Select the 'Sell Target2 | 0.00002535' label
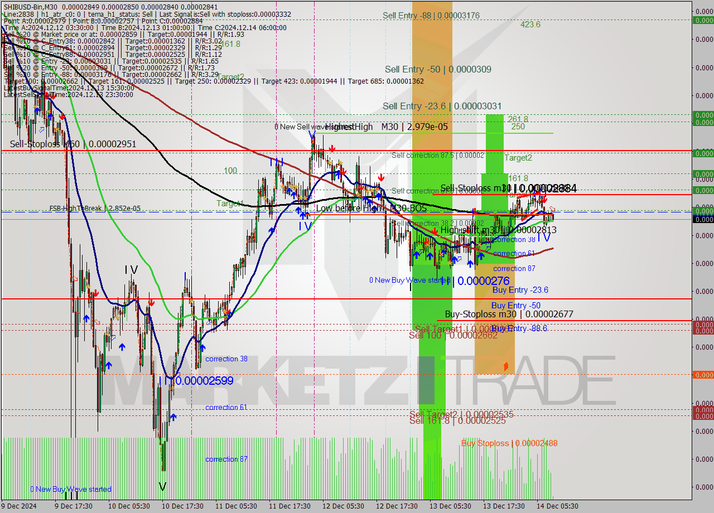The image size is (714, 513). coord(461,414)
